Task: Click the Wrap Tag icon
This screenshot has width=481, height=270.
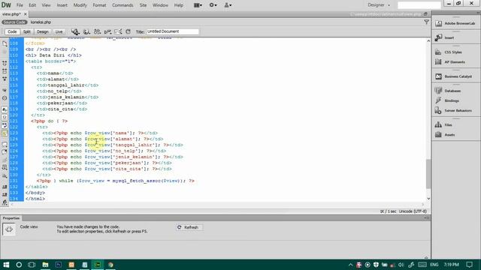Action: point(5,160)
